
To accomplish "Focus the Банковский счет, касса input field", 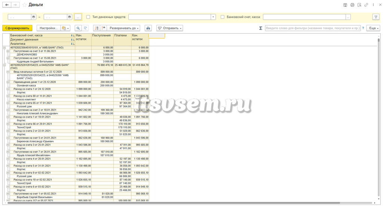I will [x=304, y=17].
